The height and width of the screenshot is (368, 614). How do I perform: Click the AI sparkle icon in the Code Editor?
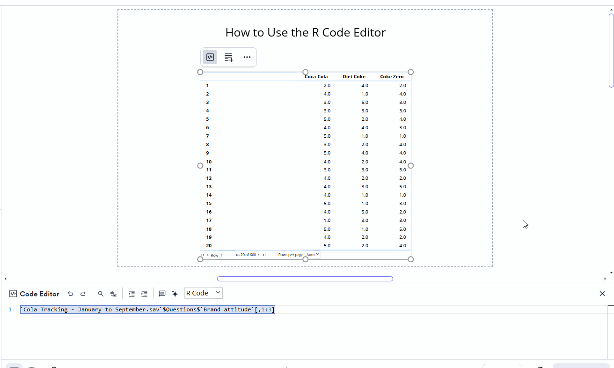point(175,293)
